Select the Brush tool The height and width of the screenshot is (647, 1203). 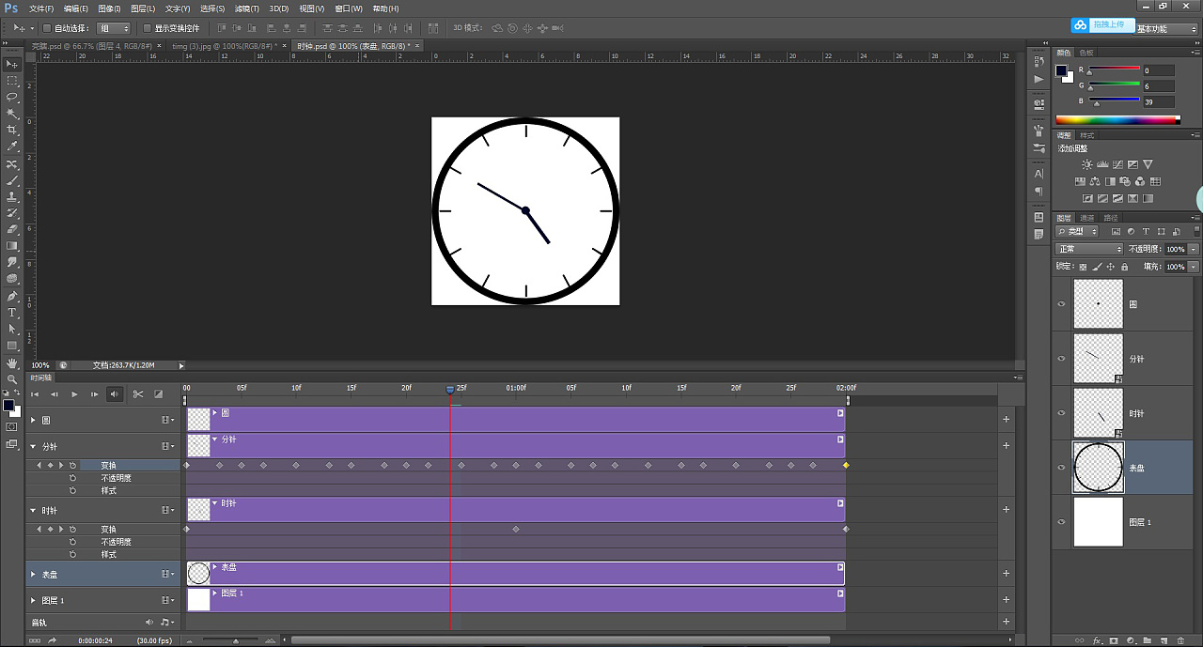12,180
